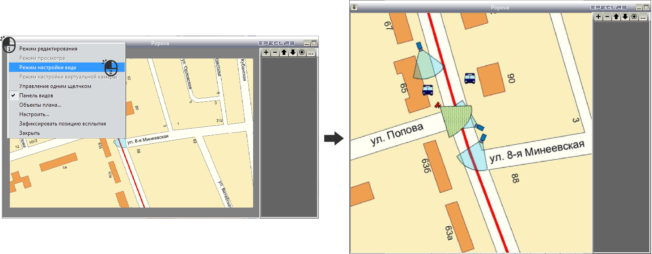Click the target circle icon in left window
The height and width of the screenshot is (254, 652).
pos(302,53)
